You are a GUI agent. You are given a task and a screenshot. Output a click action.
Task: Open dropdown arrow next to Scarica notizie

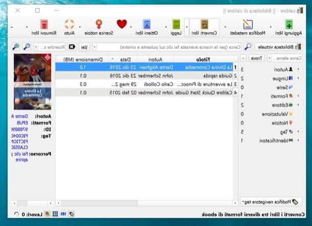80,27
